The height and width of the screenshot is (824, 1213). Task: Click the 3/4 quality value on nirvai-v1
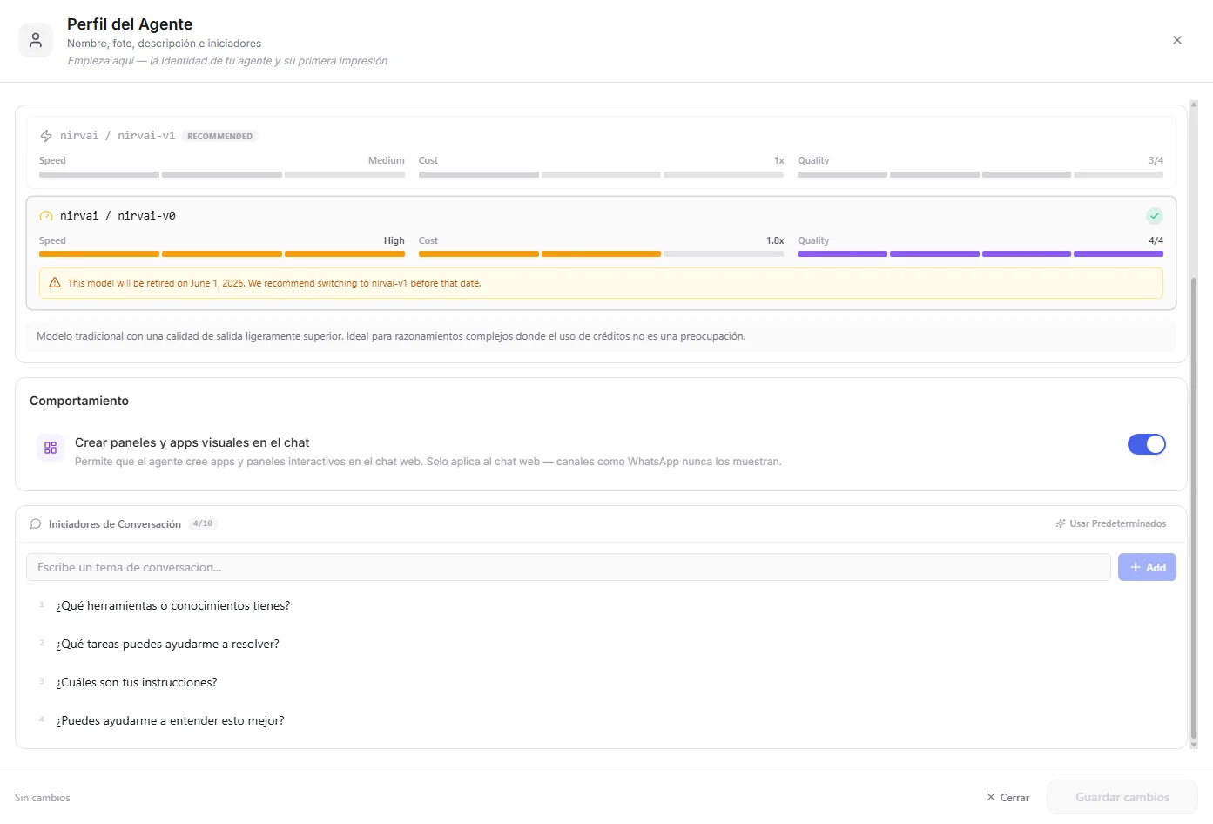1156,160
